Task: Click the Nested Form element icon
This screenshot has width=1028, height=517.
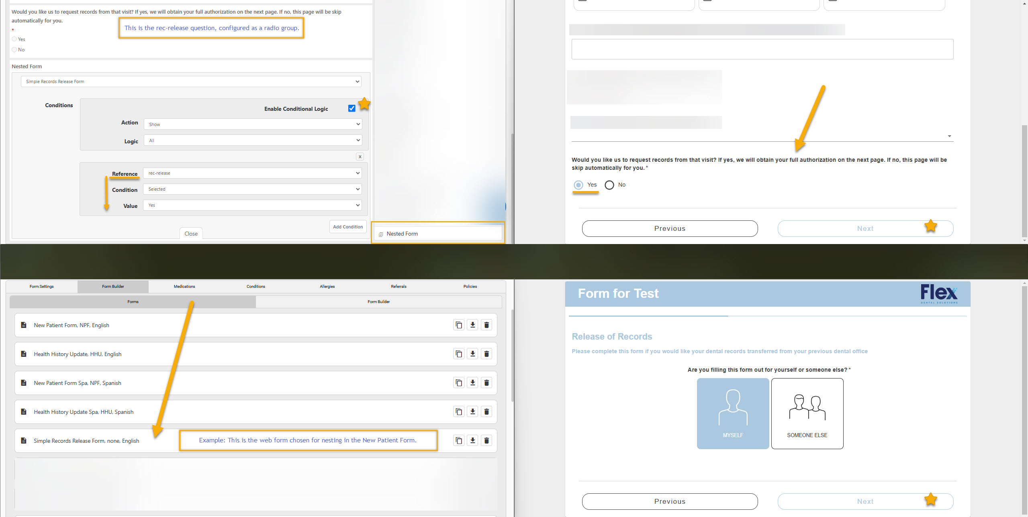Action: (x=380, y=234)
